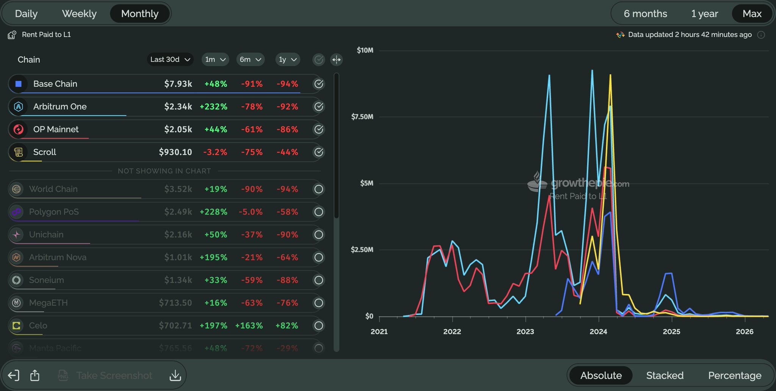Set timespan to 1 year
The height and width of the screenshot is (391, 776).
704,14
